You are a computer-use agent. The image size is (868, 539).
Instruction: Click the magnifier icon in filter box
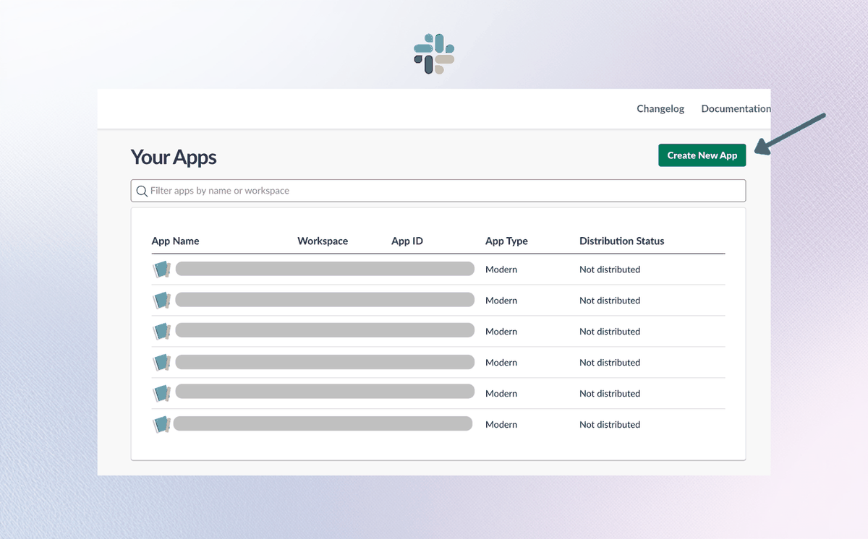(x=142, y=191)
